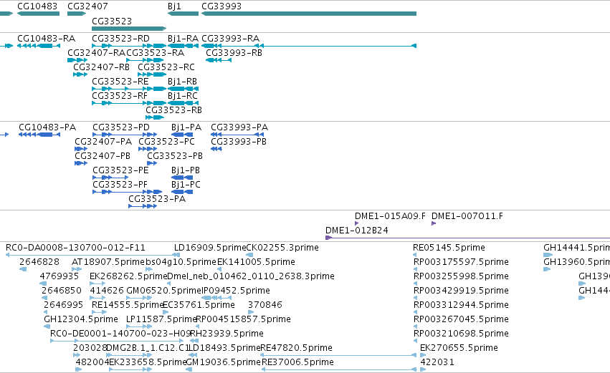Click EST LD16909.5prime
The image size is (610, 373).
click(210, 248)
